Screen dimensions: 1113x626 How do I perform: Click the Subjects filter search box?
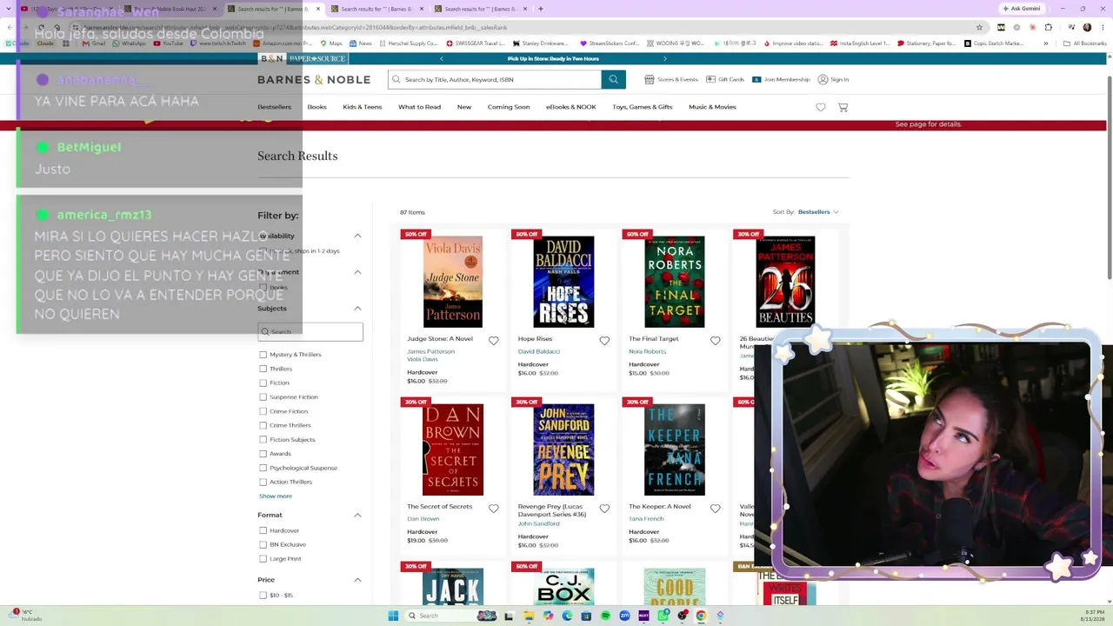(x=310, y=331)
